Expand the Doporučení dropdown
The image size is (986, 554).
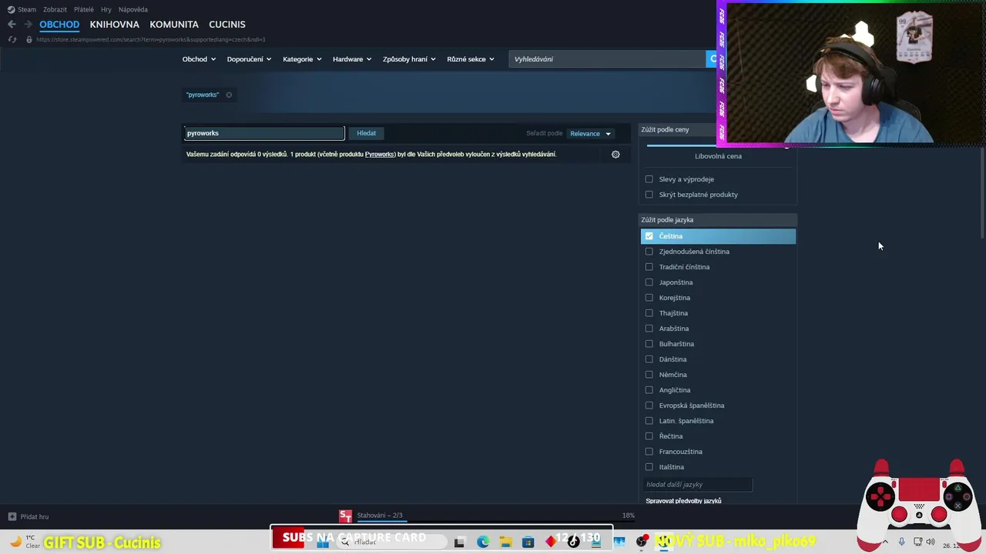click(x=249, y=59)
